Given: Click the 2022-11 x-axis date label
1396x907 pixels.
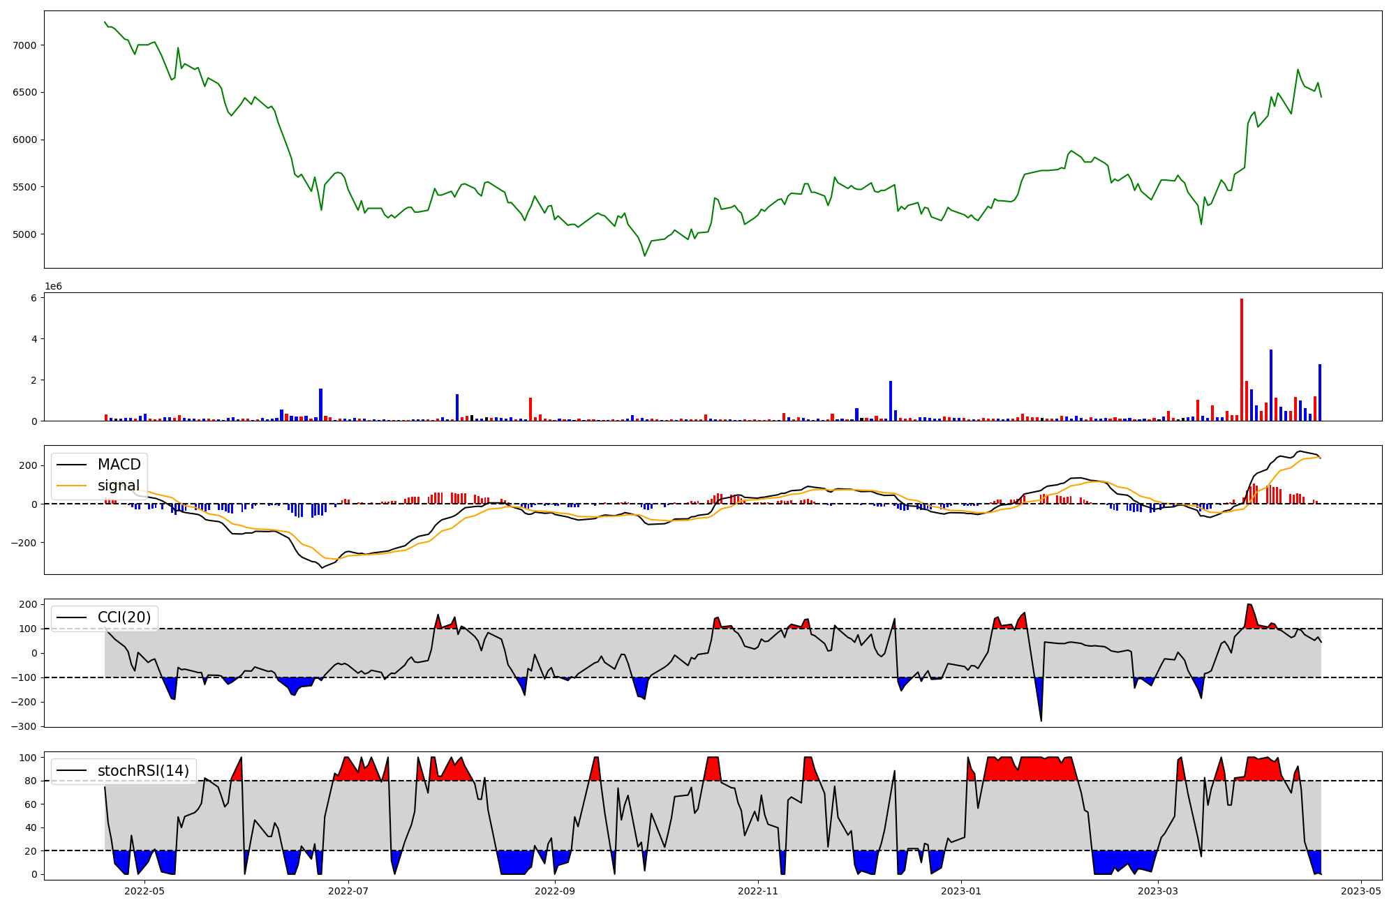Looking at the screenshot, I should point(758,891).
